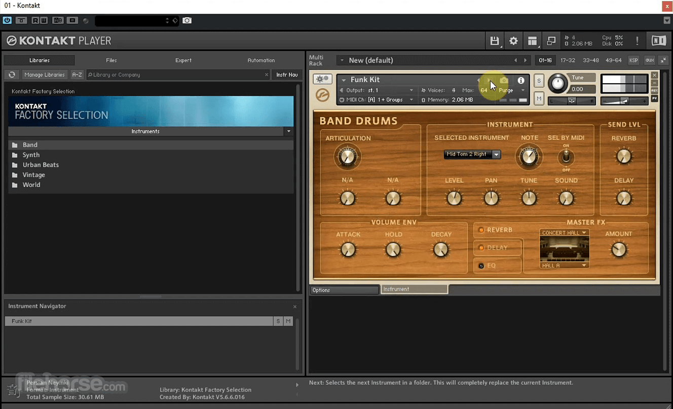The width and height of the screenshot is (673, 409).
Task: Open the Purge dropdown menu
Action: (x=511, y=90)
